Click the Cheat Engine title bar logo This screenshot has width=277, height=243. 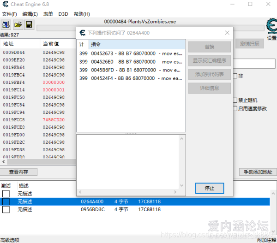(x=6, y=4)
